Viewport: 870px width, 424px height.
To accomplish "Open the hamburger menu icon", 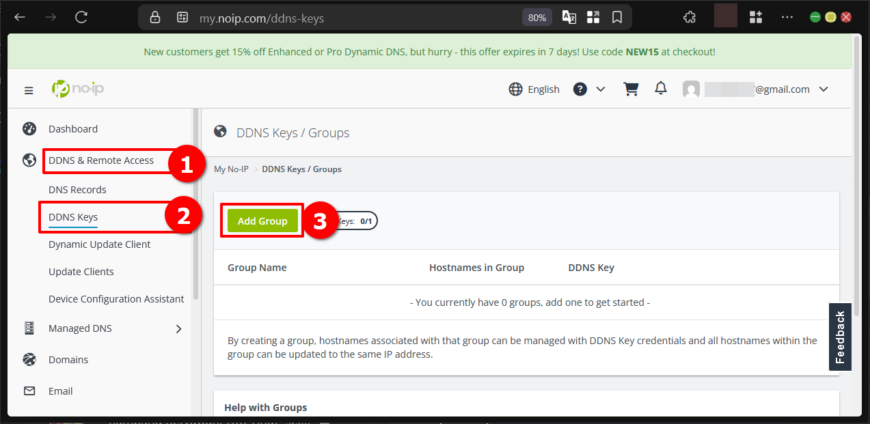I will [29, 89].
